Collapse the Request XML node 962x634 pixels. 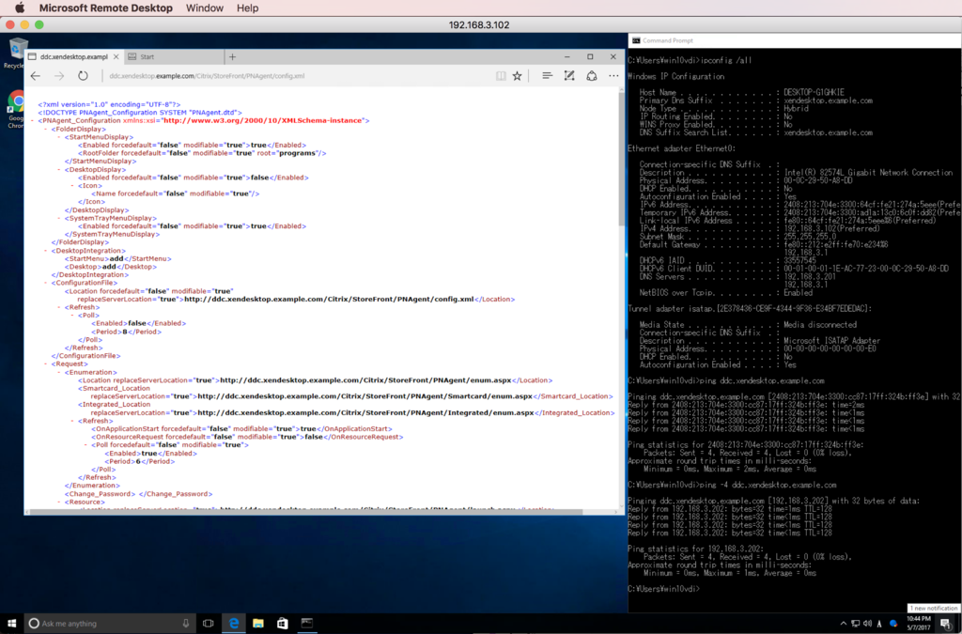tap(46, 363)
